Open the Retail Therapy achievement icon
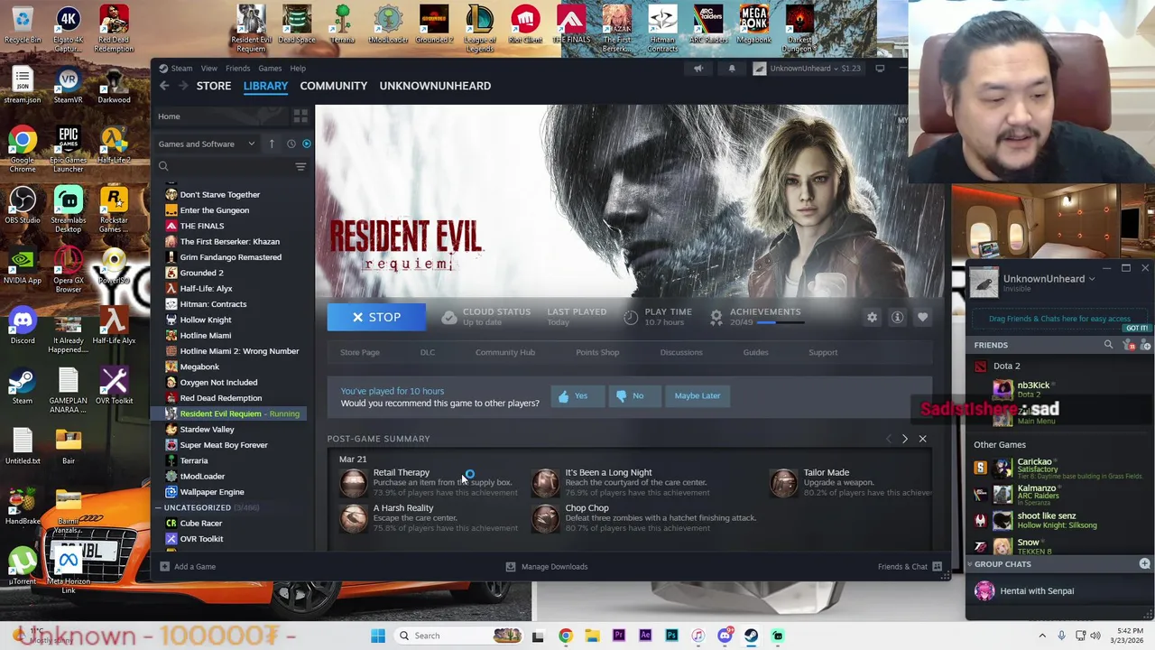The height and width of the screenshot is (650, 1155). coord(354,482)
